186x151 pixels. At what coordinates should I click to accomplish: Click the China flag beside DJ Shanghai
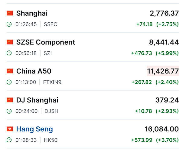[x=10, y=100]
